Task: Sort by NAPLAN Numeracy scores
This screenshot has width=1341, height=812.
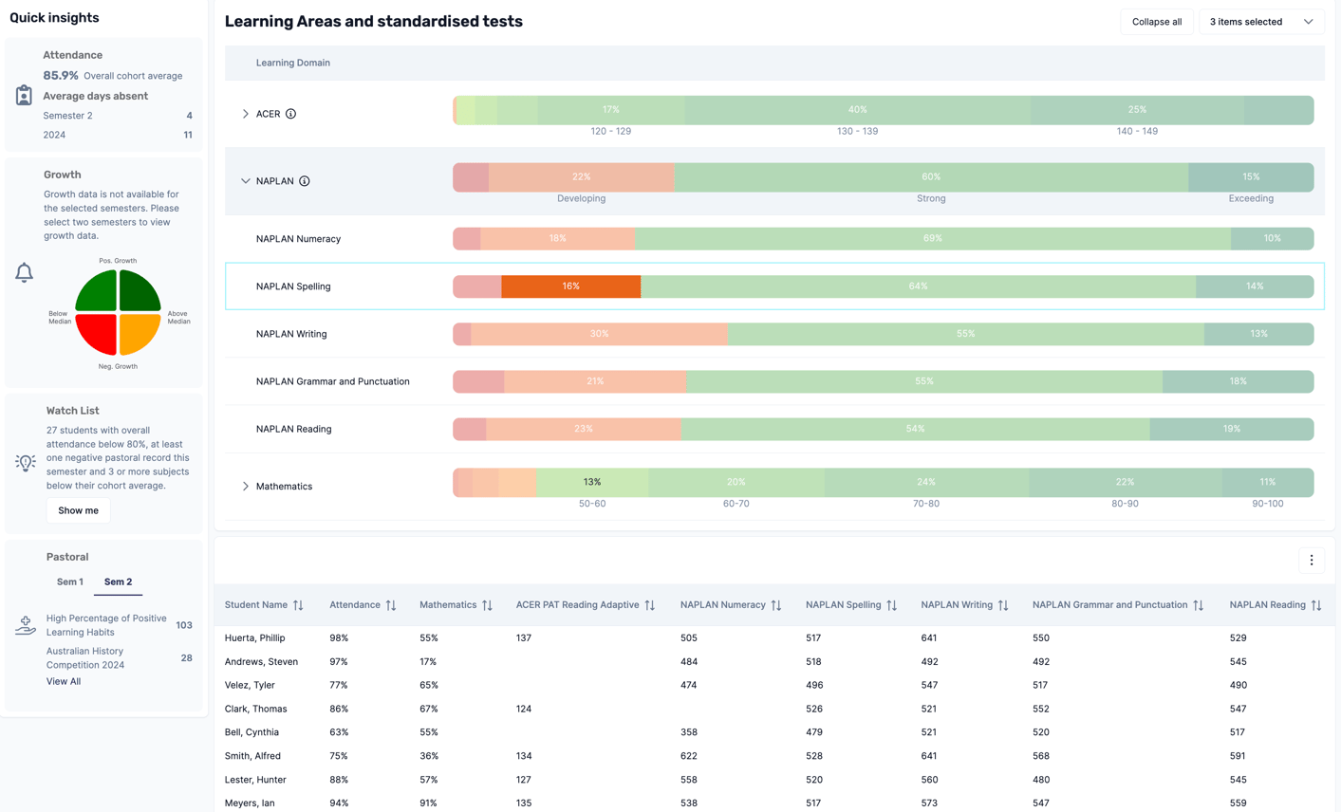Action: coord(776,605)
